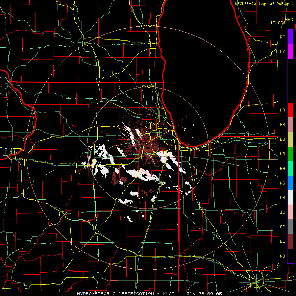Click the "100 NMI" range ring label
The image size is (296, 296).
(148, 26)
